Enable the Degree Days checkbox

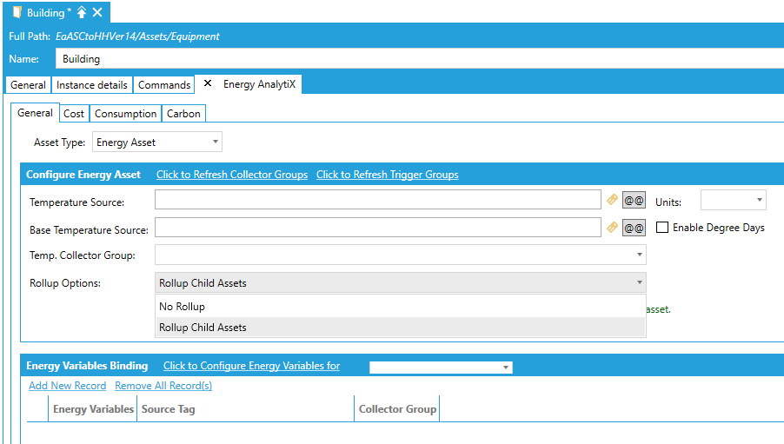coord(662,228)
